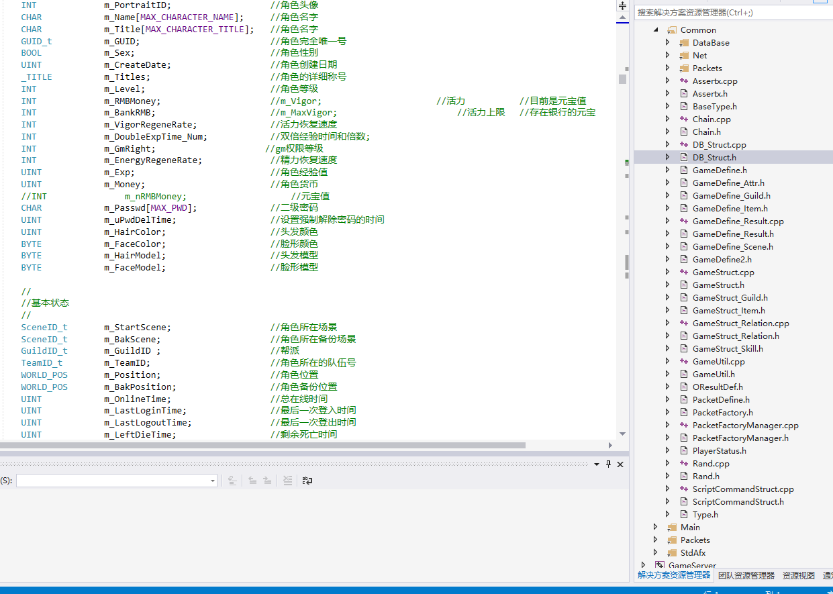Viewport: 833px width, 594px height.
Task: Click the DataBase folder icon
Action: (684, 42)
